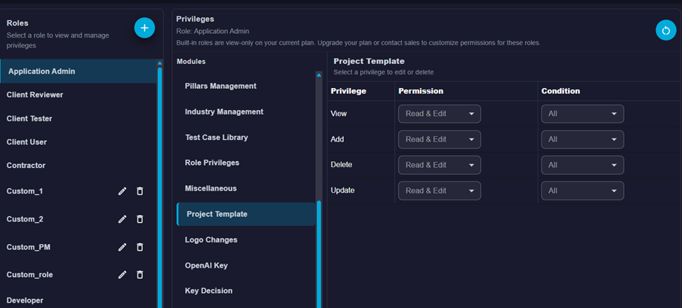Open the Permission dropdown for Delete
This screenshot has height=308, width=682.
pos(440,165)
